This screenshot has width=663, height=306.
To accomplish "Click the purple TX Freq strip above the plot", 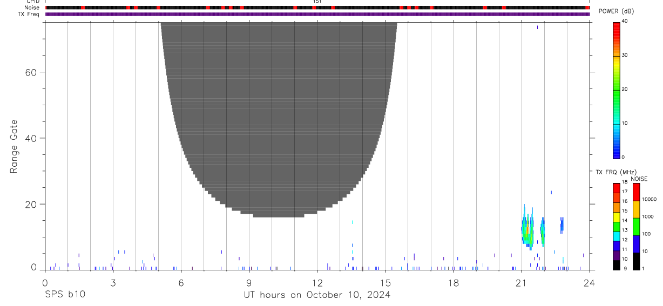I will coord(317,14).
